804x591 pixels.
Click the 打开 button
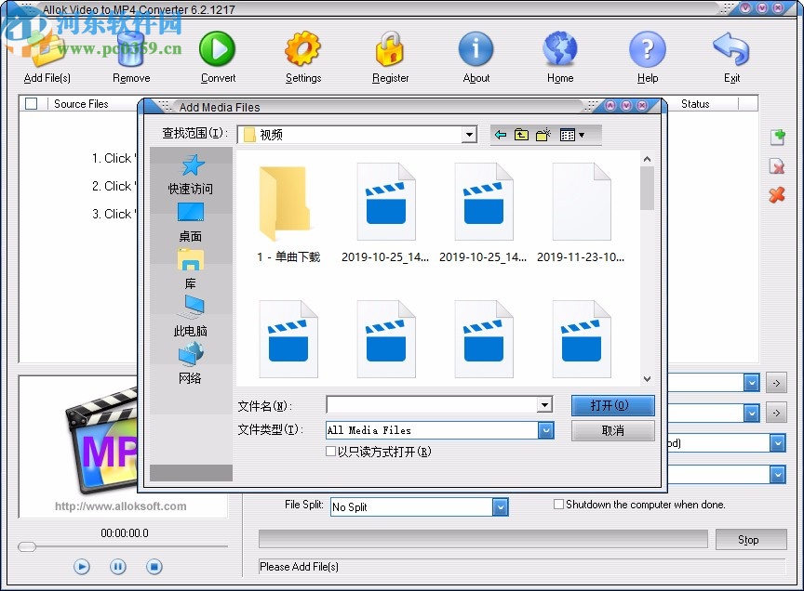(612, 405)
